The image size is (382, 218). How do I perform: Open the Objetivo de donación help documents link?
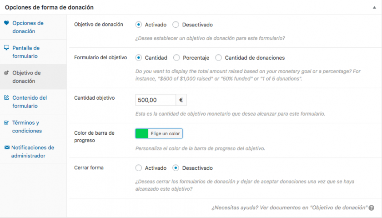click(x=289, y=208)
